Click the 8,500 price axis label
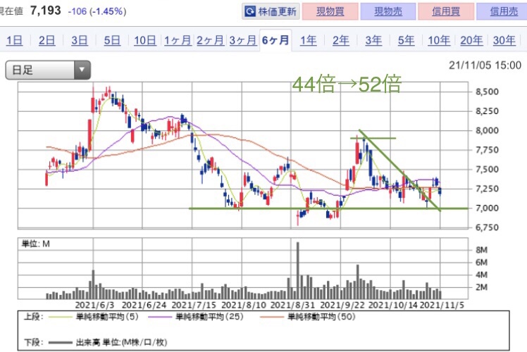This screenshot has width=527, height=352. pyautogui.click(x=488, y=92)
